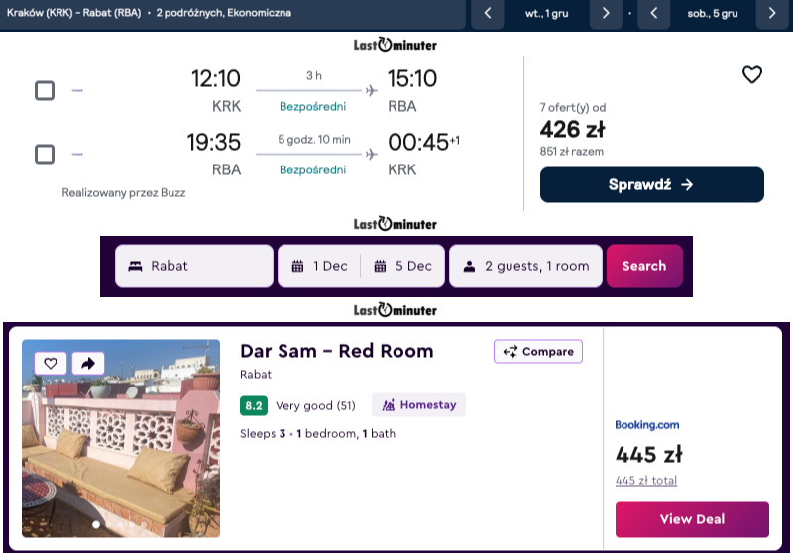The width and height of the screenshot is (793, 553).
Task: Click the guests person icon
Action: 469,266
